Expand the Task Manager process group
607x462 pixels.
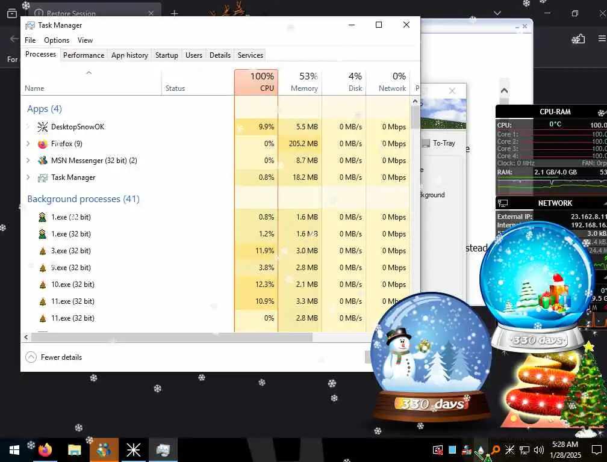click(28, 177)
